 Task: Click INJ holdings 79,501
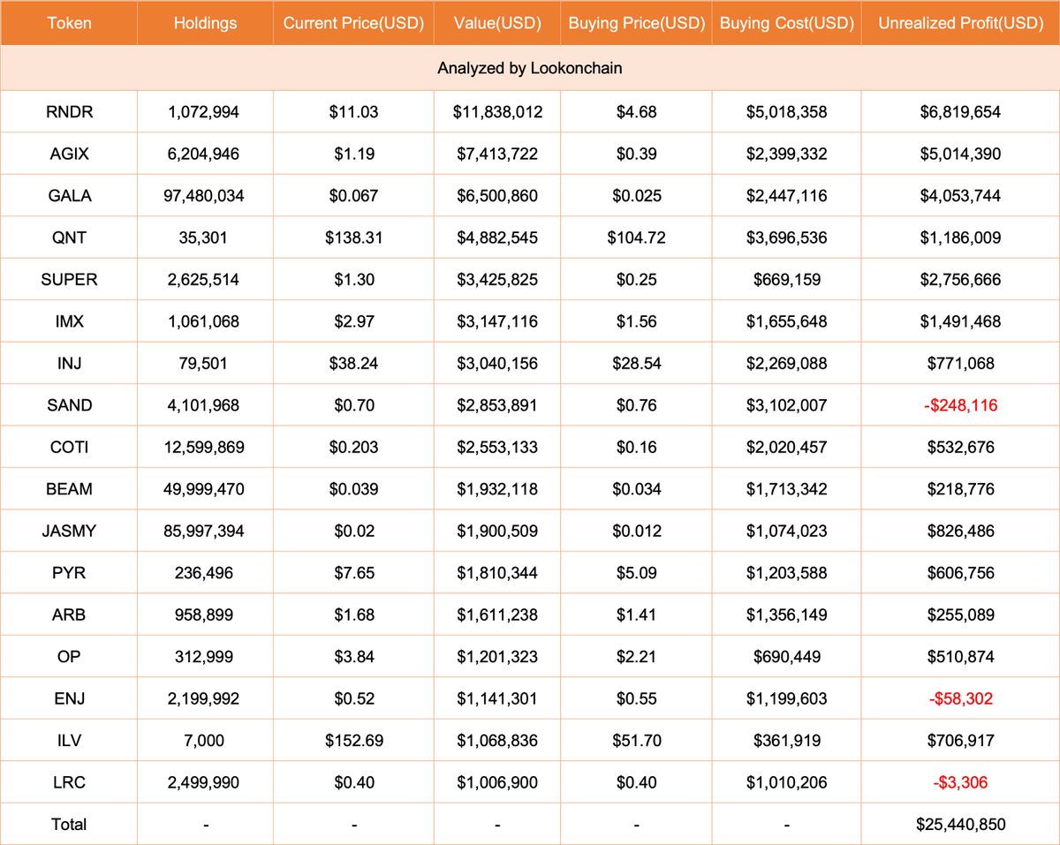click(206, 364)
